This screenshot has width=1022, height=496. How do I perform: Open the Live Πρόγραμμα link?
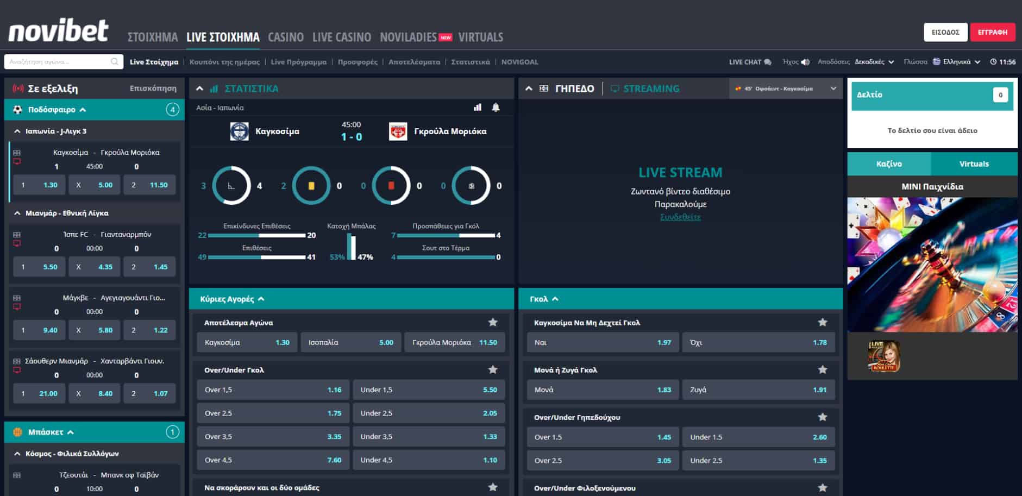[x=299, y=62]
